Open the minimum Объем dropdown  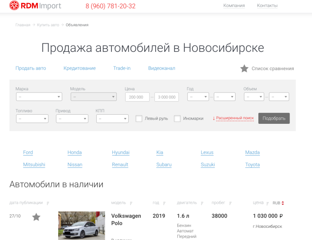[x=254, y=97]
